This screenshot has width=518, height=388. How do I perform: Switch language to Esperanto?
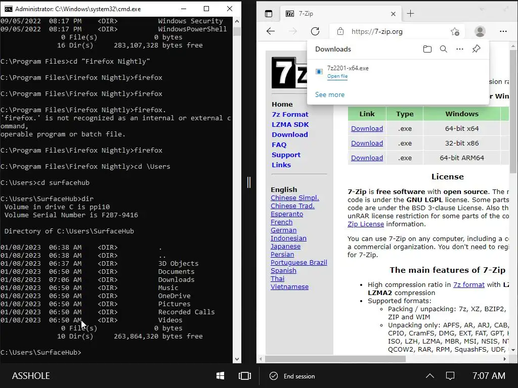click(287, 214)
